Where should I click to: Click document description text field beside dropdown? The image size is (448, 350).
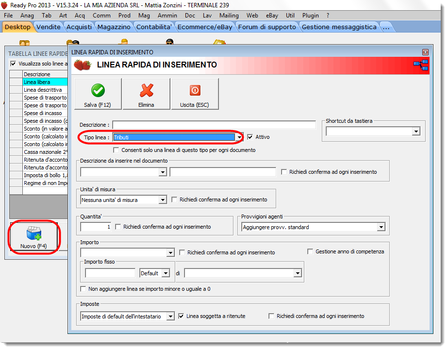(x=223, y=172)
